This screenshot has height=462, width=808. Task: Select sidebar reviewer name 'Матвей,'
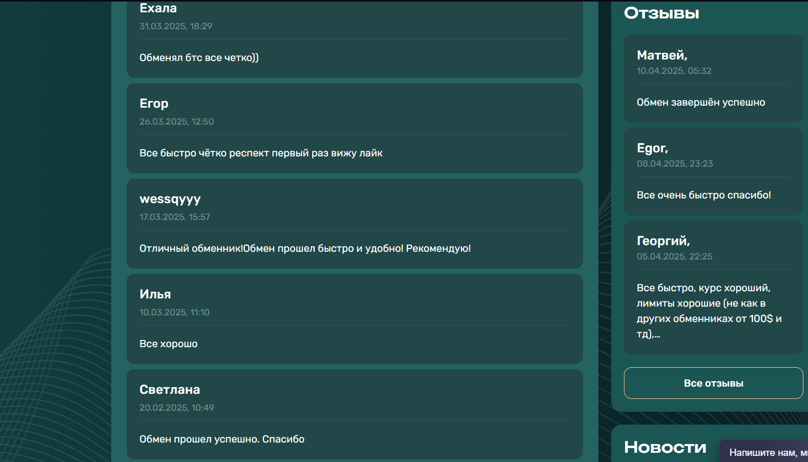pyautogui.click(x=662, y=55)
